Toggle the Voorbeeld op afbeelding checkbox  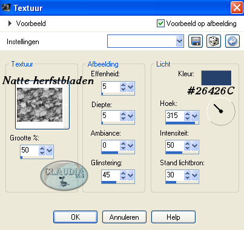pos(160,24)
